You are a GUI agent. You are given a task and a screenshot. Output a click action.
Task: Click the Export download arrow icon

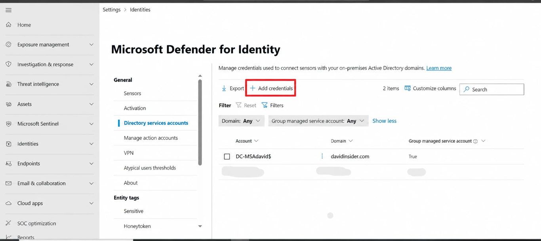[224, 88]
